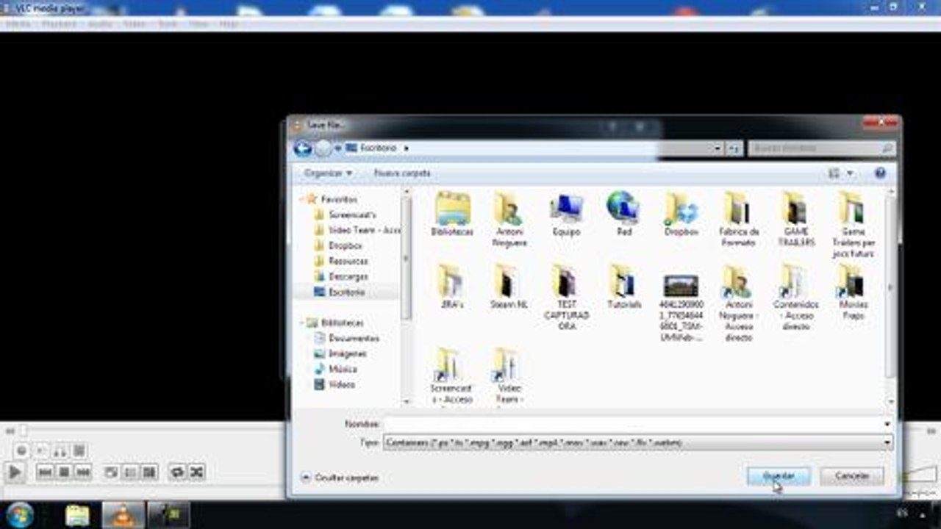This screenshot has width=941, height=529.
Task: Click the VLC Play button
Action: (x=15, y=472)
